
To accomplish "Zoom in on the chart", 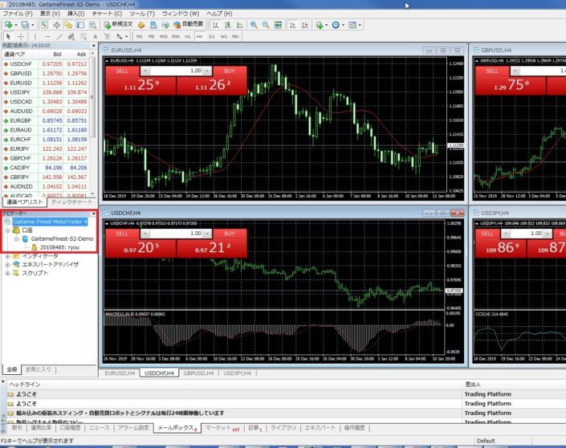I will tap(254, 25).
